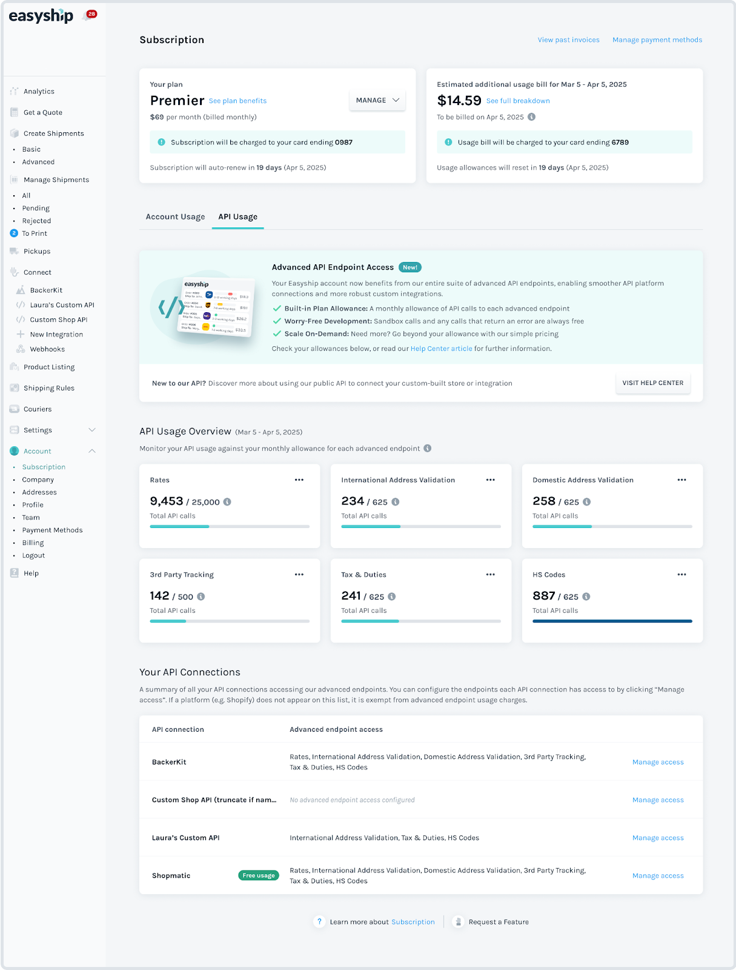Expand the Settings sidebar section
The image size is (736, 970).
tap(92, 430)
